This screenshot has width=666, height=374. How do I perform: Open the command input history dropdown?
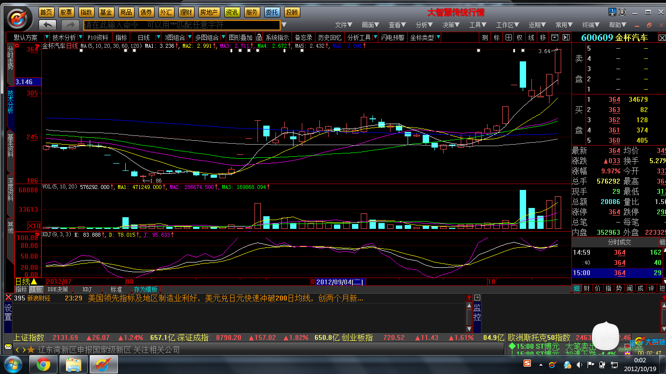point(284,25)
